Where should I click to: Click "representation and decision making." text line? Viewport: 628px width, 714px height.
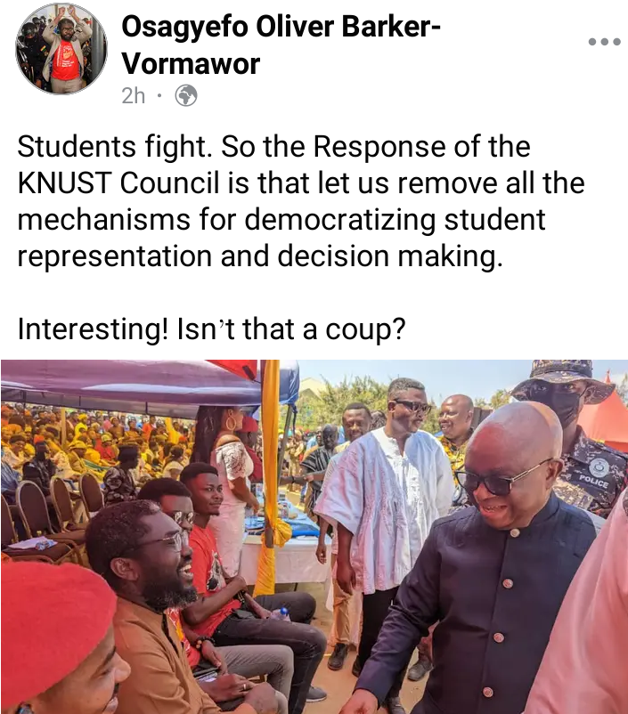coord(260,256)
